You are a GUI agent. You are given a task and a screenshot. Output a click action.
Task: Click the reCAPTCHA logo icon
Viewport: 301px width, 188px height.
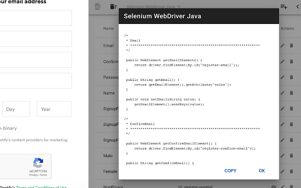[x=38, y=163]
